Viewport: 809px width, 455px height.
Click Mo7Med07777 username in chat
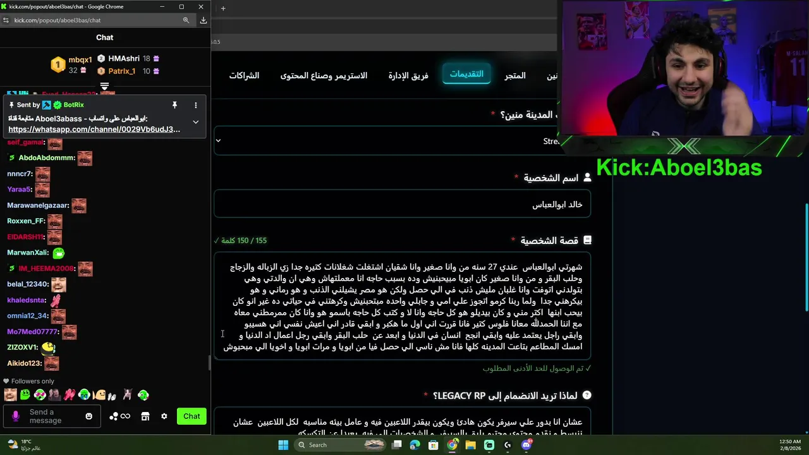pos(33,332)
